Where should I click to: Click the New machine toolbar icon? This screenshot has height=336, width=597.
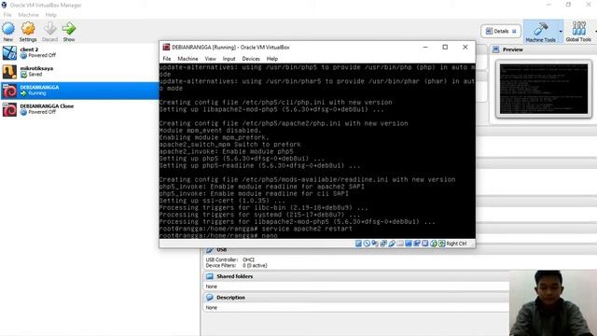click(x=8, y=29)
